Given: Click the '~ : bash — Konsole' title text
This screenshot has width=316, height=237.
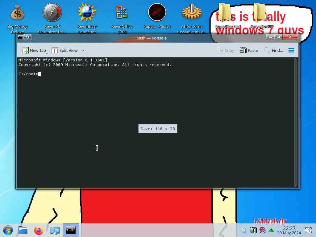Looking at the screenshot, I should 149,38.
